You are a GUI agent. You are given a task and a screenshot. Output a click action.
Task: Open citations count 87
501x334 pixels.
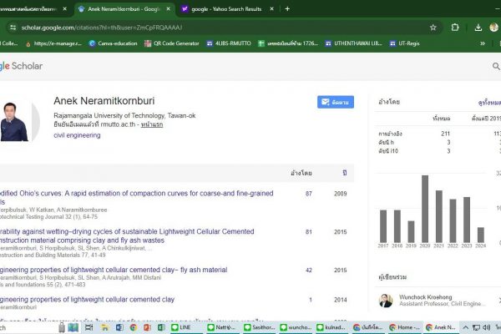[309, 194]
